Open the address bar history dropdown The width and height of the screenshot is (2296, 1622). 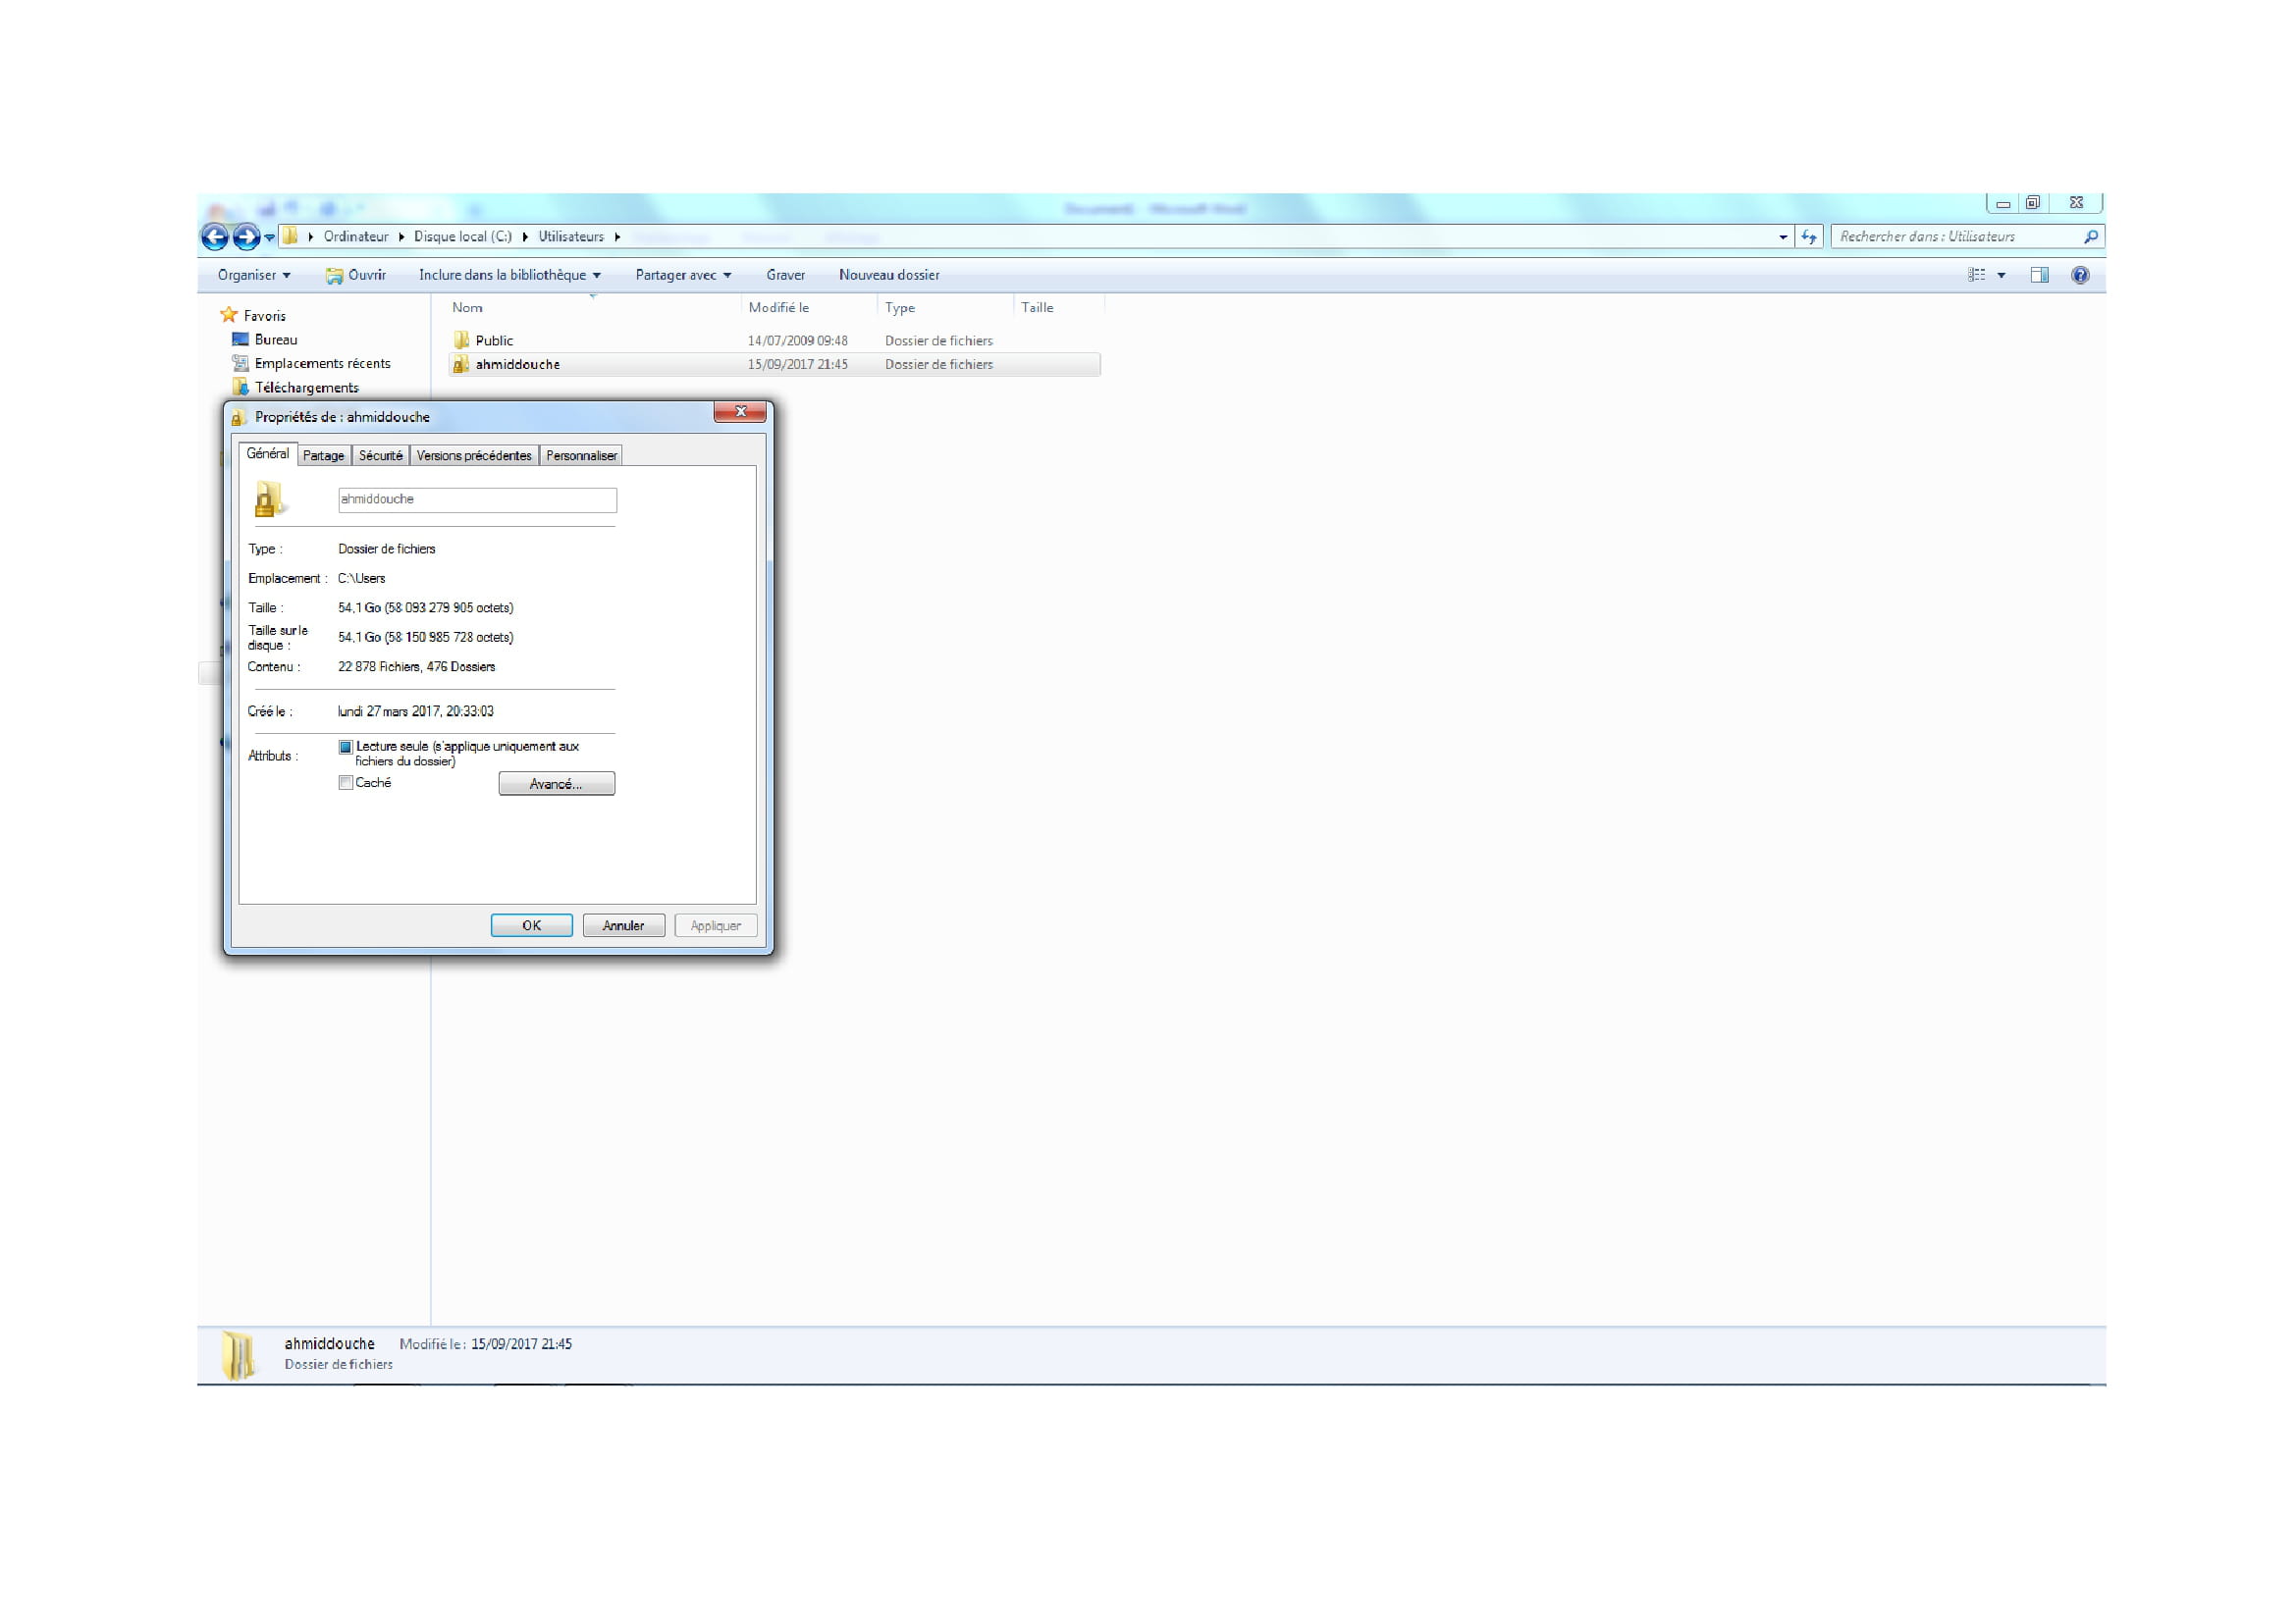coord(1783,237)
